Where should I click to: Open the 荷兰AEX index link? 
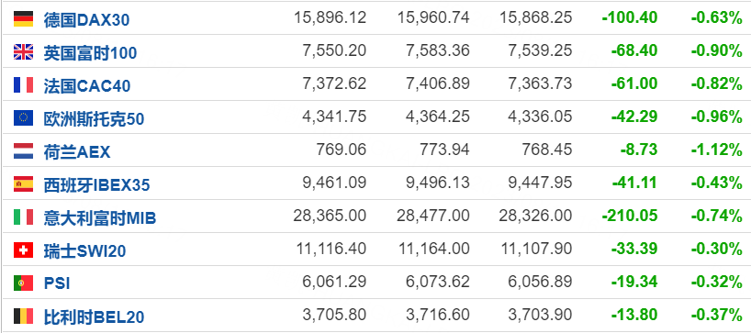click(x=77, y=151)
